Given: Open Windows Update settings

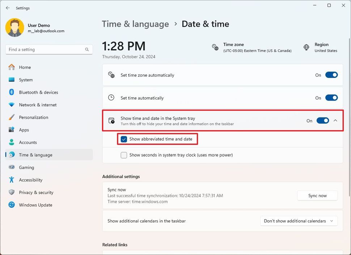Looking at the screenshot, I should click(x=35, y=205).
